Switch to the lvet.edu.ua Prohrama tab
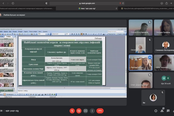The image size is (174, 116). pos(146,8)
